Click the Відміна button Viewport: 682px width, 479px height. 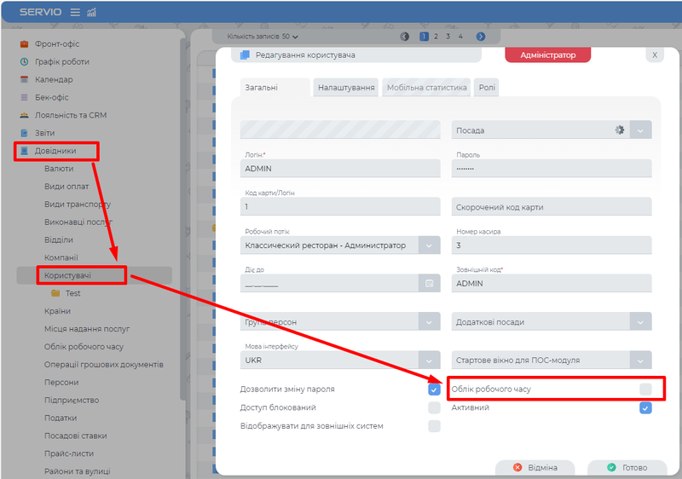pos(536,468)
